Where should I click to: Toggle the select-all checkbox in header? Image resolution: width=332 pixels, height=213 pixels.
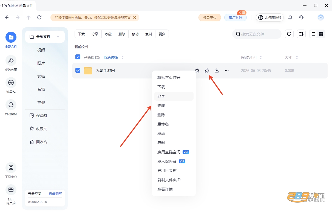tap(78, 57)
